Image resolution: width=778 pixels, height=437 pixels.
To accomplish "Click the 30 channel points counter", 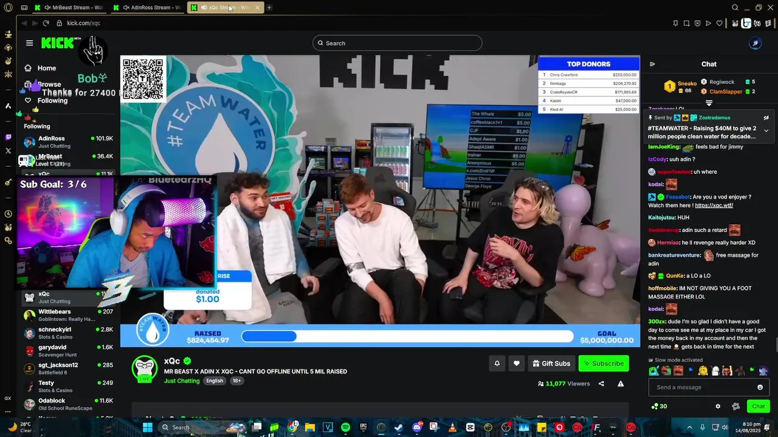I will point(659,407).
